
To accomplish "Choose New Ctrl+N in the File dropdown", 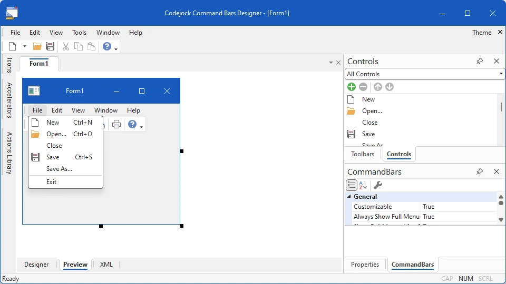I will [65, 123].
